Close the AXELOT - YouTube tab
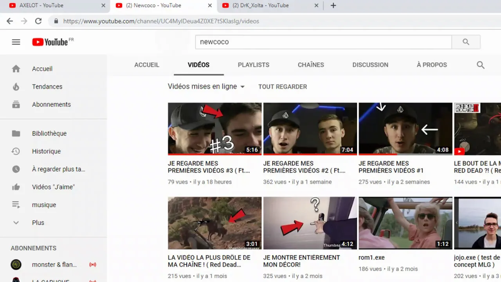 (103, 5)
